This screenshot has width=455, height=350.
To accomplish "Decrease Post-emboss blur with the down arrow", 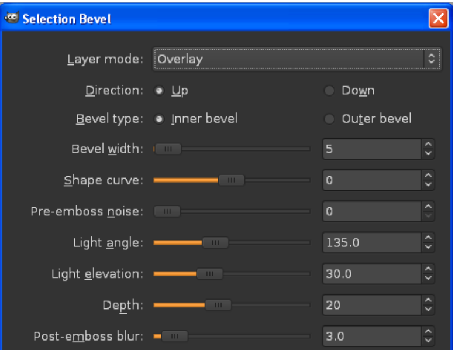I will [428, 340].
